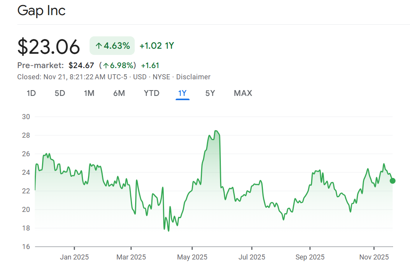Image resolution: width=410 pixels, height=268 pixels.
Task: Select the Nov 2025 axis label
Action: pyautogui.click(x=373, y=257)
